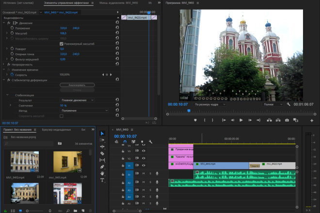Viewport: 320px width, 213px height.
Task: Reset the Scale parameter
Action: [117, 32]
